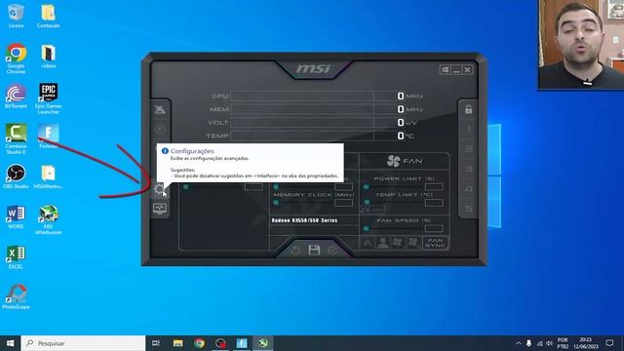Viewport: 624px width, 351px height.
Task: Click the Core Clock value field
Action: pyautogui.click(x=343, y=186)
